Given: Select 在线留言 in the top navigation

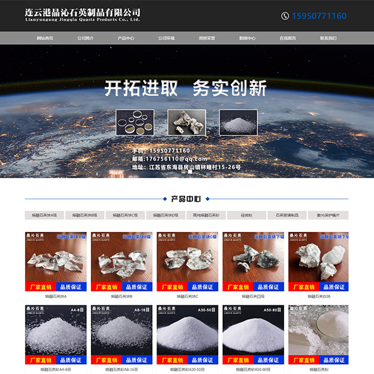Looking at the screenshot, I should click(x=288, y=38).
